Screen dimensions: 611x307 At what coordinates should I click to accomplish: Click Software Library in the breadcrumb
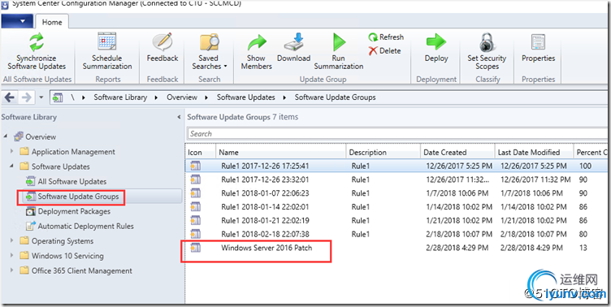(120, 97)
